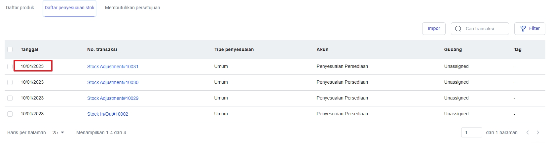Select checkbox for Stock Adjustment#10031 row

pos(10,67)
